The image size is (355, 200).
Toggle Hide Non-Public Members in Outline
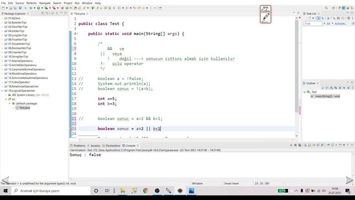[x=344, y=88]
